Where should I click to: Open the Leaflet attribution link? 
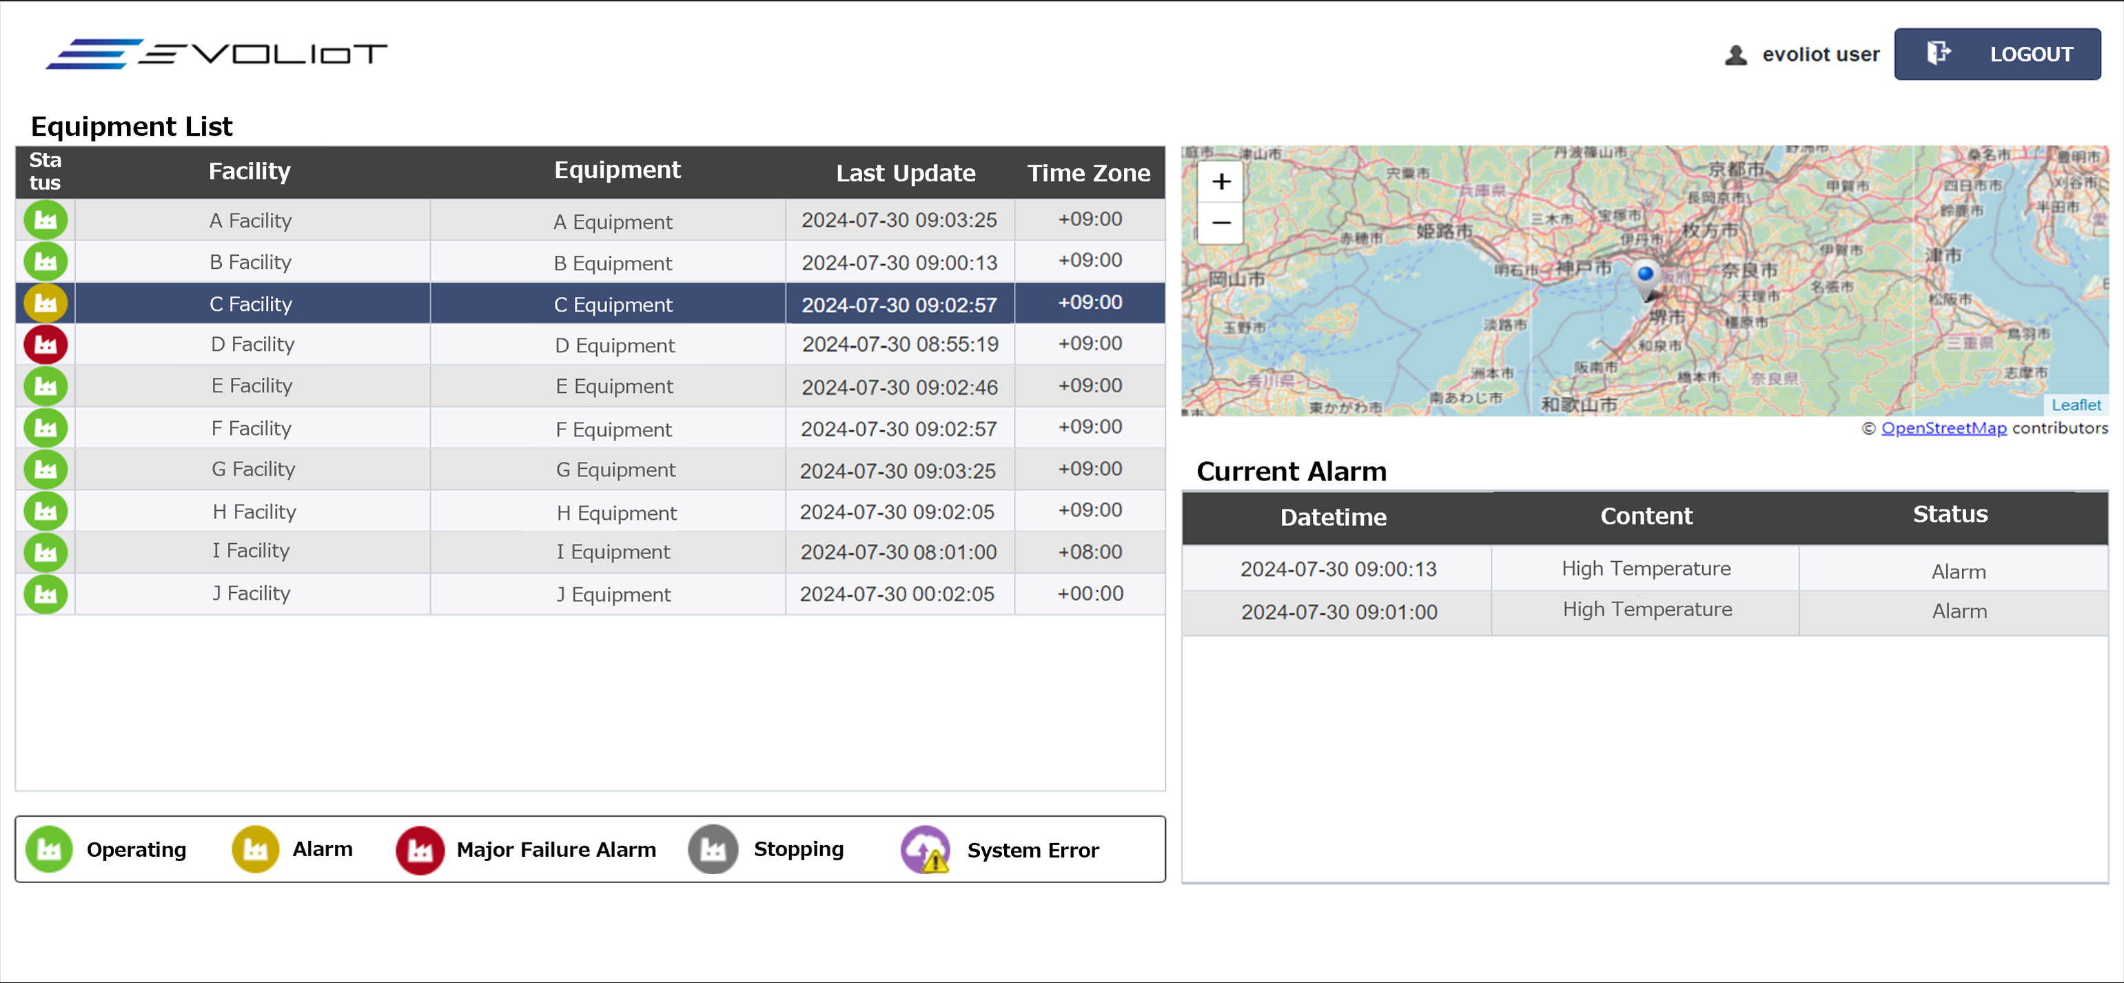(x=2075, y=405)
